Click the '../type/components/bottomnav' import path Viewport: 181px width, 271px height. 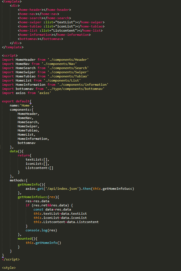[x=75, y=89]
